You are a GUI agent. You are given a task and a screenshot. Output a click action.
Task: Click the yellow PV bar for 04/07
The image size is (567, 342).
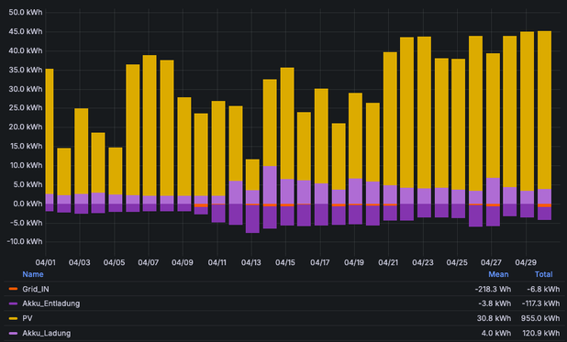tap(150, 126)
